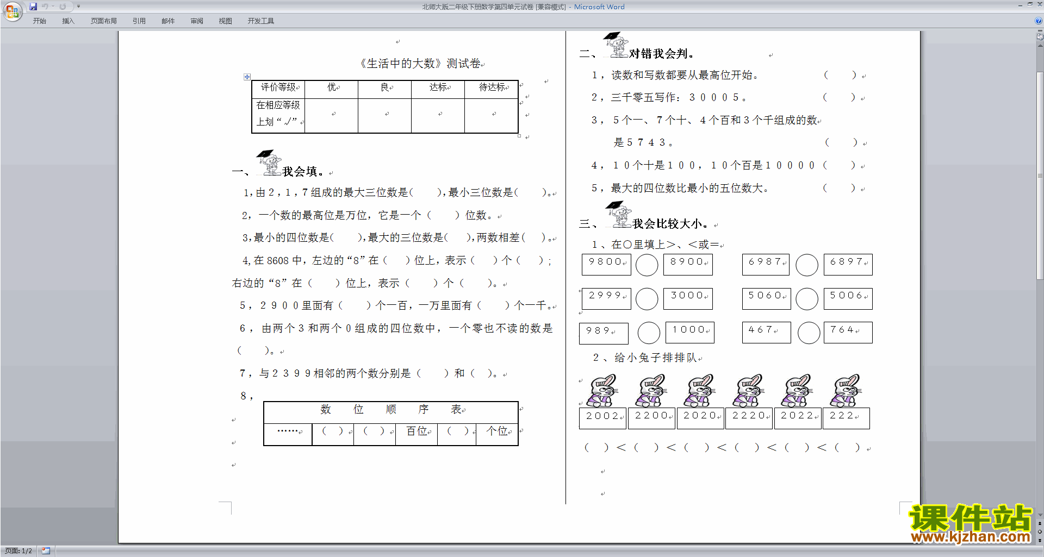Viewport: 1044px width, 557px height.
Task: Open the Undo history dropdown arrow
Action: [53, 7]
